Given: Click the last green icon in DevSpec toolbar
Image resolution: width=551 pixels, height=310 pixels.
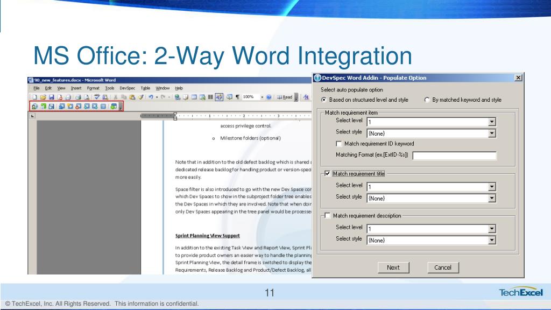Looking at the screenshot, I should coord(114,106).
